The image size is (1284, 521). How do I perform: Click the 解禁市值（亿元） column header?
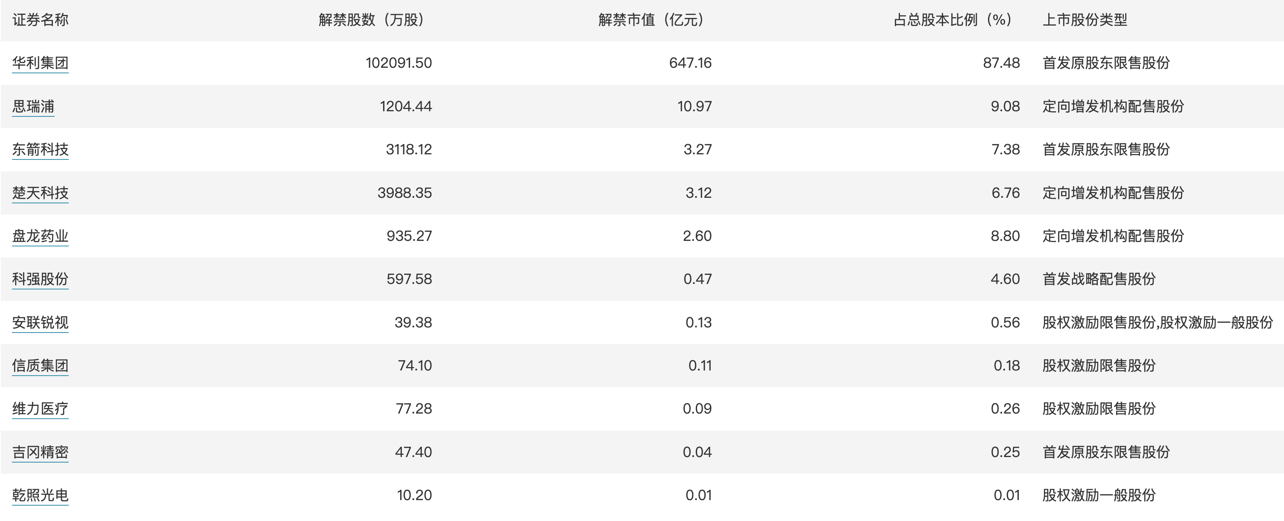[x=651, y=20]
